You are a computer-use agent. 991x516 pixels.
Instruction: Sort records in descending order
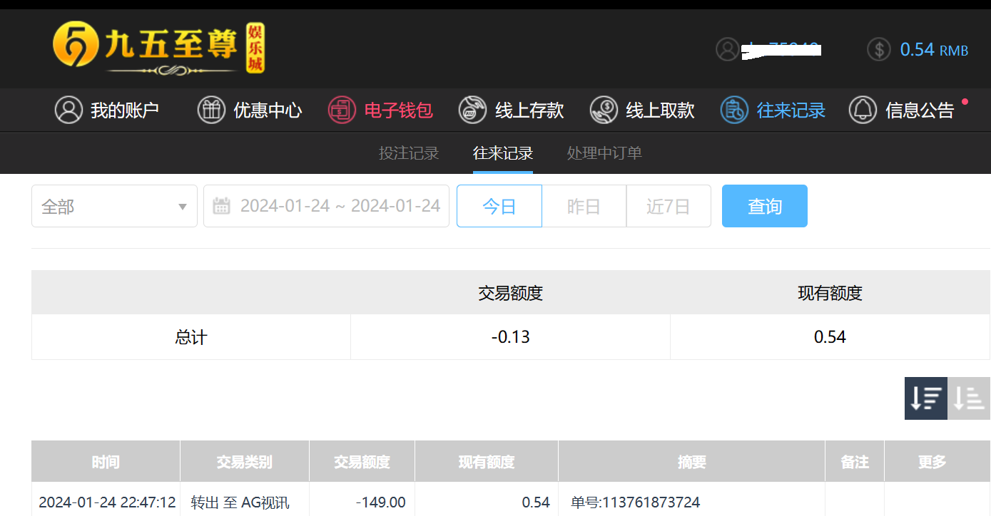pyautogui.click(x=926, y=398)
